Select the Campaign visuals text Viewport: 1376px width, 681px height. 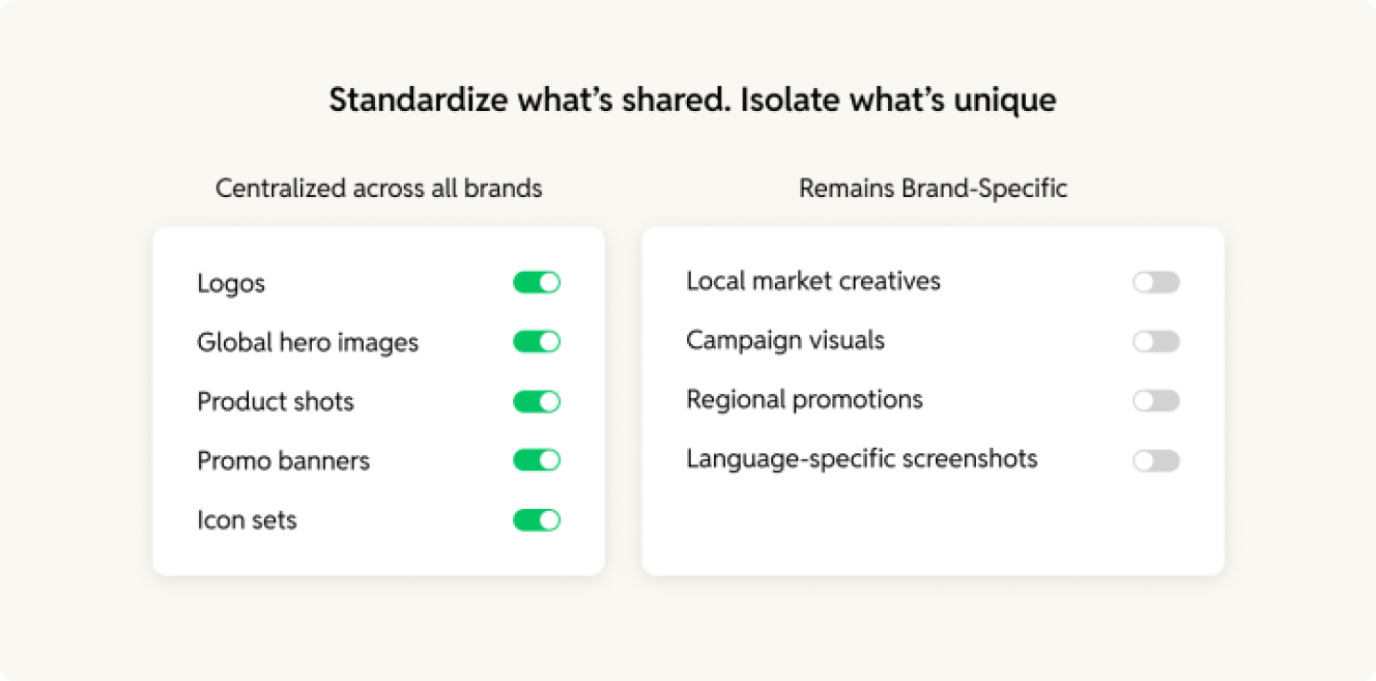click(785, 340)
